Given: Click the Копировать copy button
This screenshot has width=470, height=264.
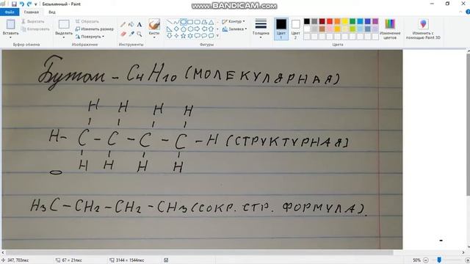Looking at the screenshot, I should [x=35, y=29].
